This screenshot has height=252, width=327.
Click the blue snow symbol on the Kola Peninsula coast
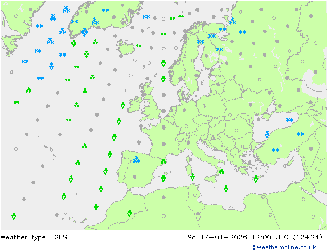(232, 21)
